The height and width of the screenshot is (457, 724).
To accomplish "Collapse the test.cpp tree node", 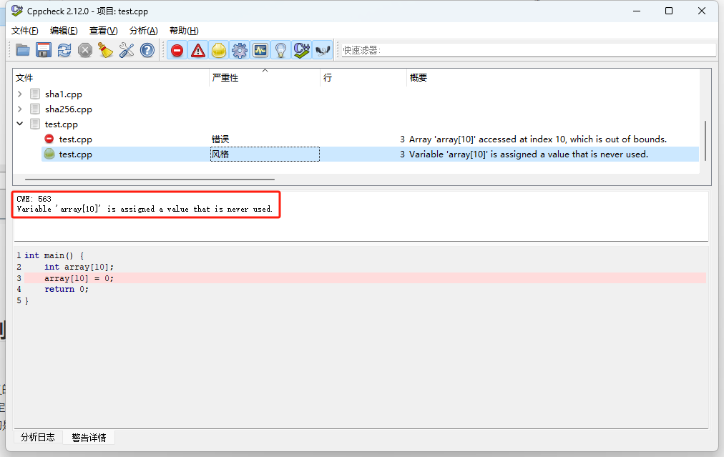I will click(x=19, y=124).
